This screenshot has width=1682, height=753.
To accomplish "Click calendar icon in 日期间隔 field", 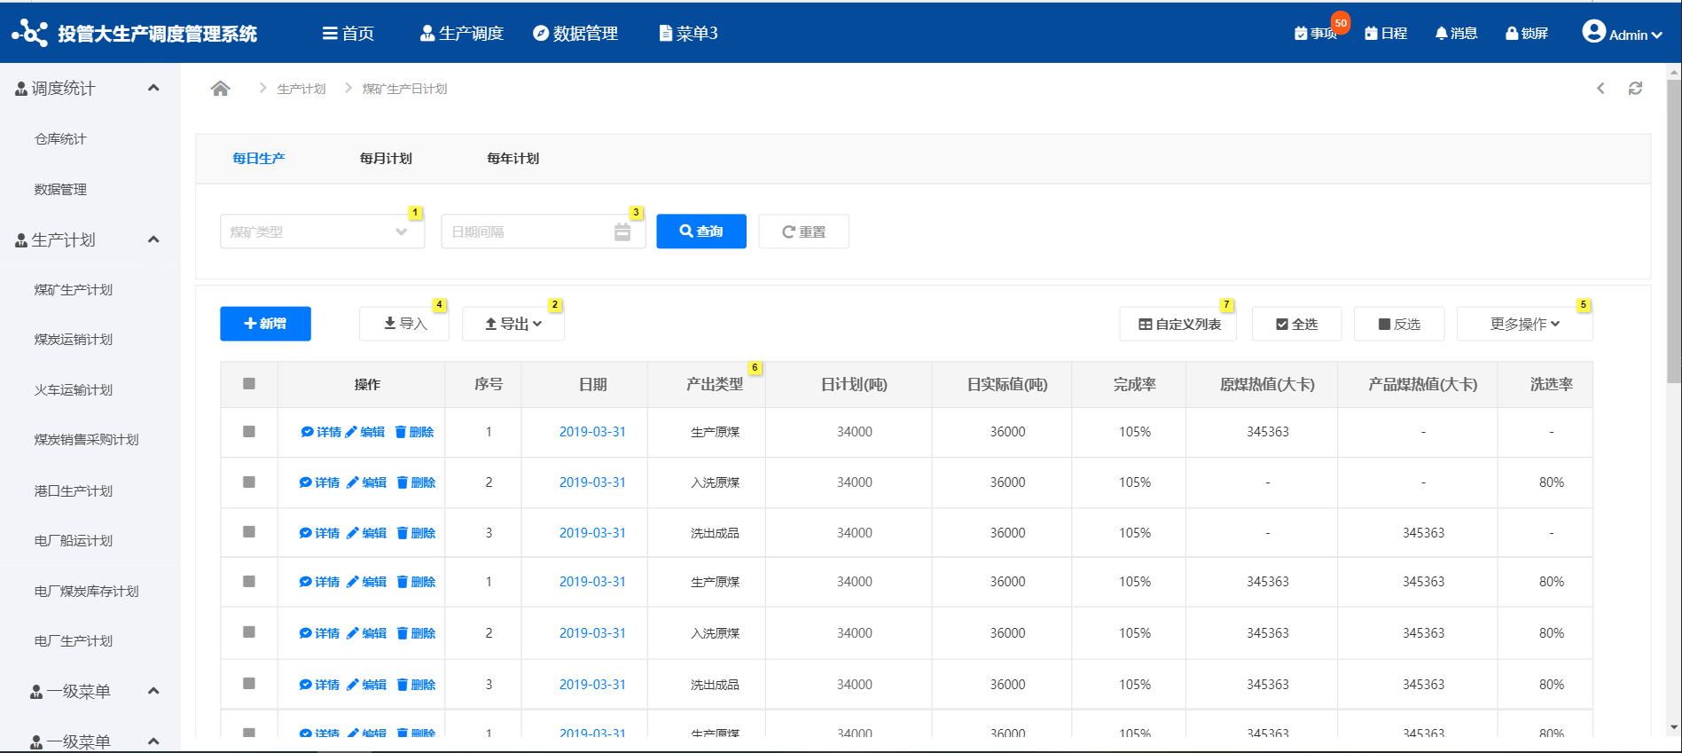I will tap(622, 231).
